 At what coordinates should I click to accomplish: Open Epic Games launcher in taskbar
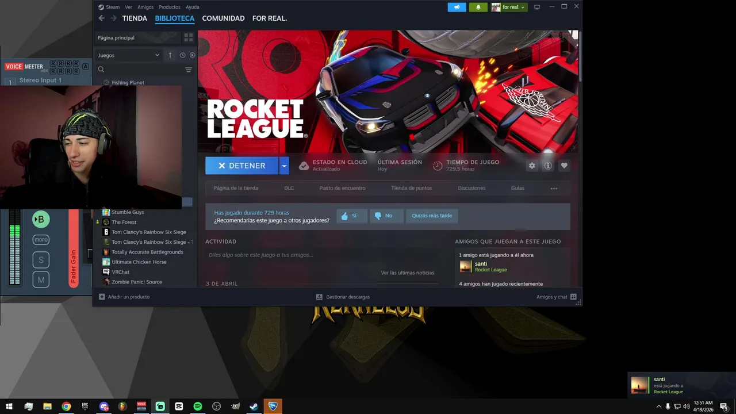pyautogui.click(x=85, y=406)
